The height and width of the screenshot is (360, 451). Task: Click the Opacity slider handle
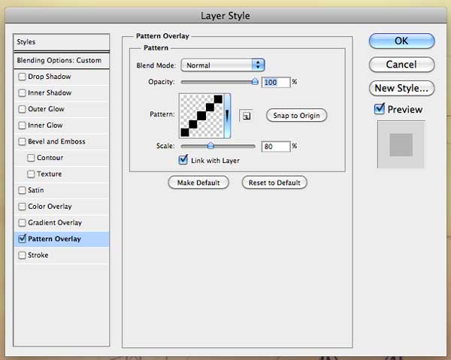pos(255,82)
